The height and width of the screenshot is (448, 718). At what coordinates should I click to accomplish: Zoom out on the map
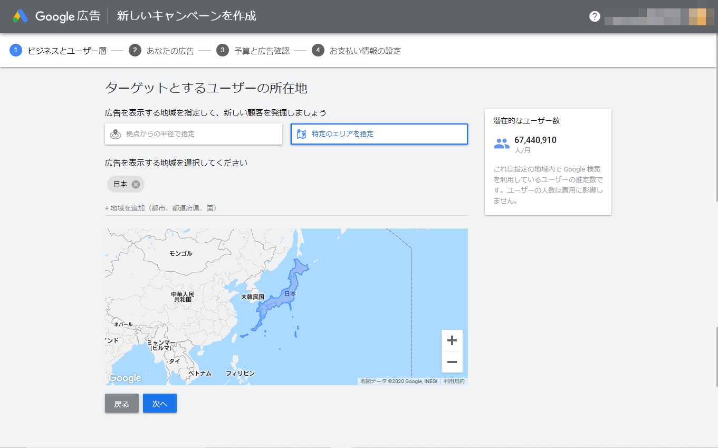click(x=452, y=362)
